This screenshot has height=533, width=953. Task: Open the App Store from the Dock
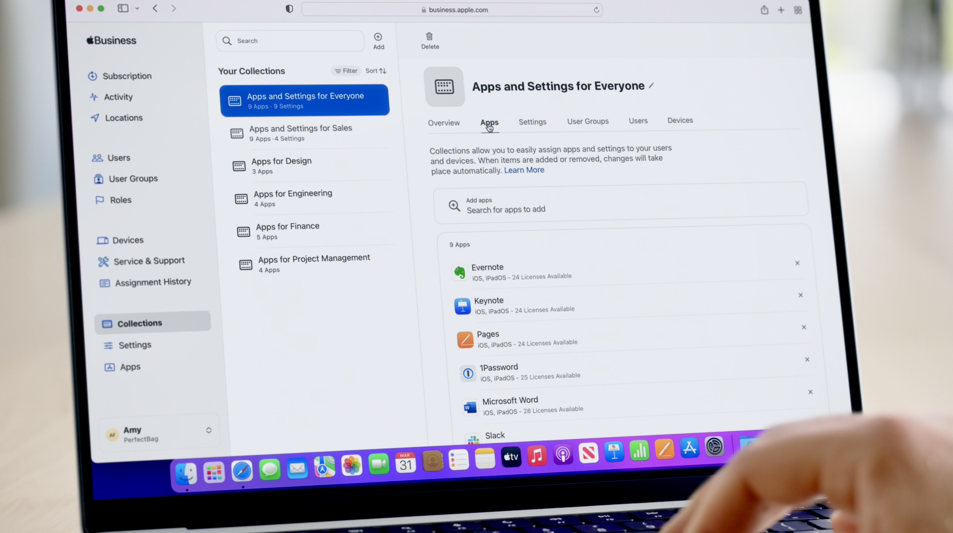coord(689,447)
